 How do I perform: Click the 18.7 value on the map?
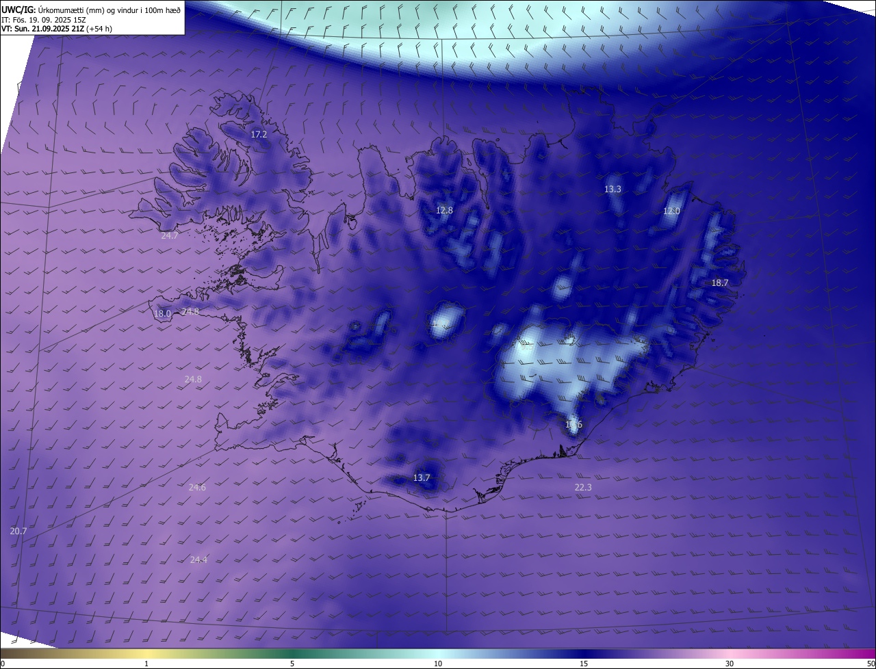click(720, 283)
